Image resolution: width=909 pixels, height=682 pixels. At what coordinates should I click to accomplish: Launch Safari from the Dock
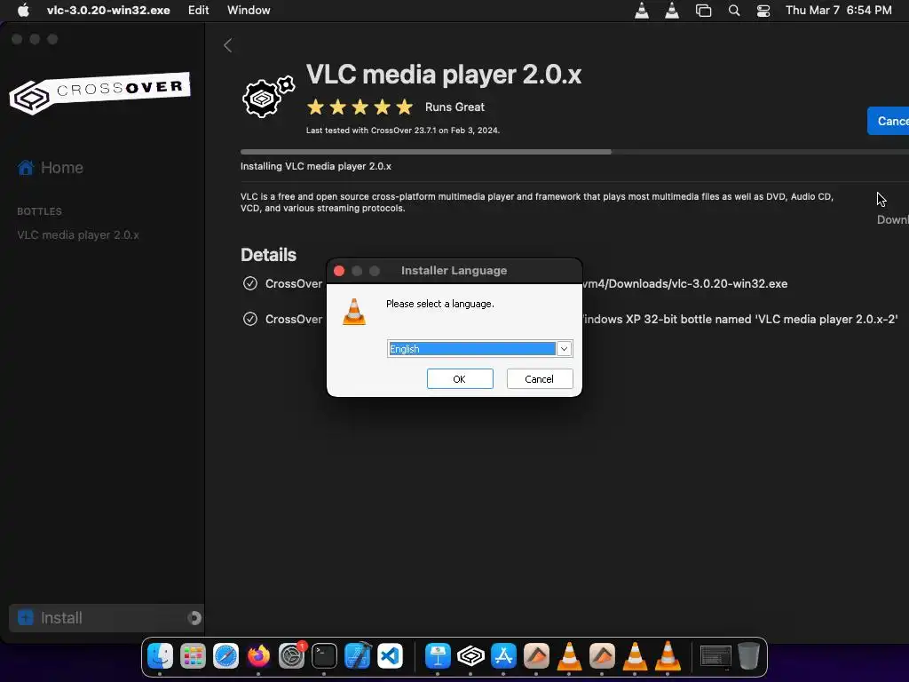pyautogui.click(x=225, y=656)
